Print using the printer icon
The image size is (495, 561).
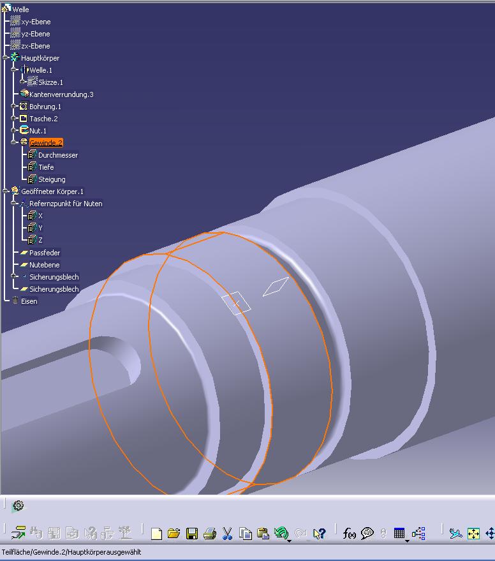[x=210, y=534]
